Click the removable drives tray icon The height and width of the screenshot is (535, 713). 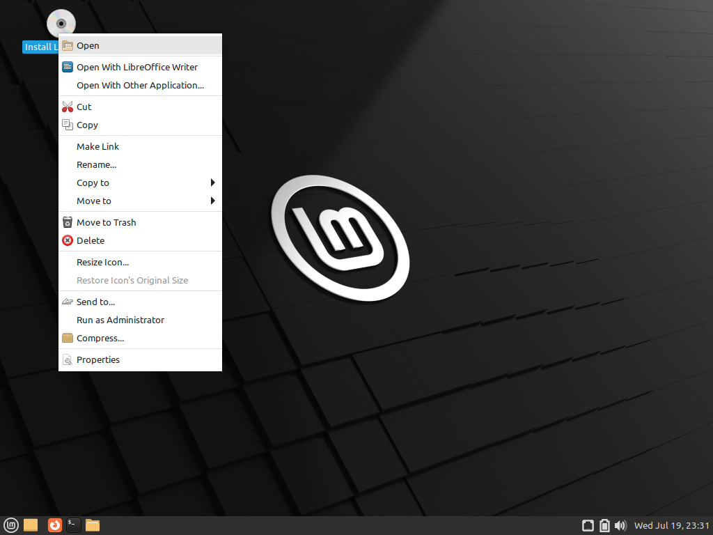(588, 525)
